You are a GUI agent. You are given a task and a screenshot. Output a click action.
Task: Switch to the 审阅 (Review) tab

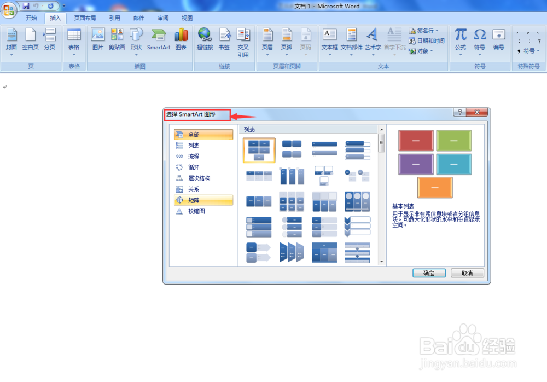point(163,18)
